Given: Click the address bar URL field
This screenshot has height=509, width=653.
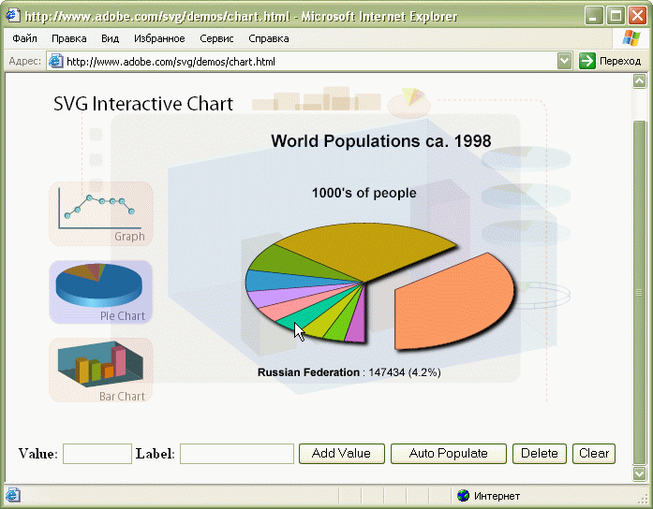Looking at the screenshot, I should click(x=308, y=62).
